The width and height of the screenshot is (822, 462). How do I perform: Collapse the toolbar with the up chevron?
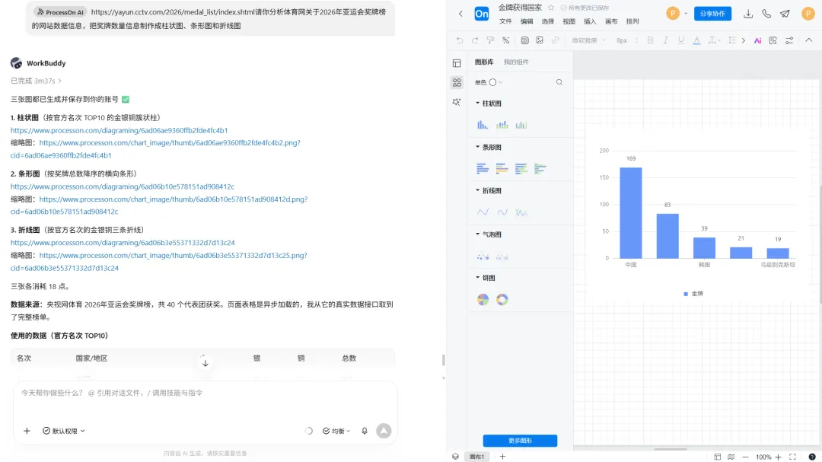point(809,40)
